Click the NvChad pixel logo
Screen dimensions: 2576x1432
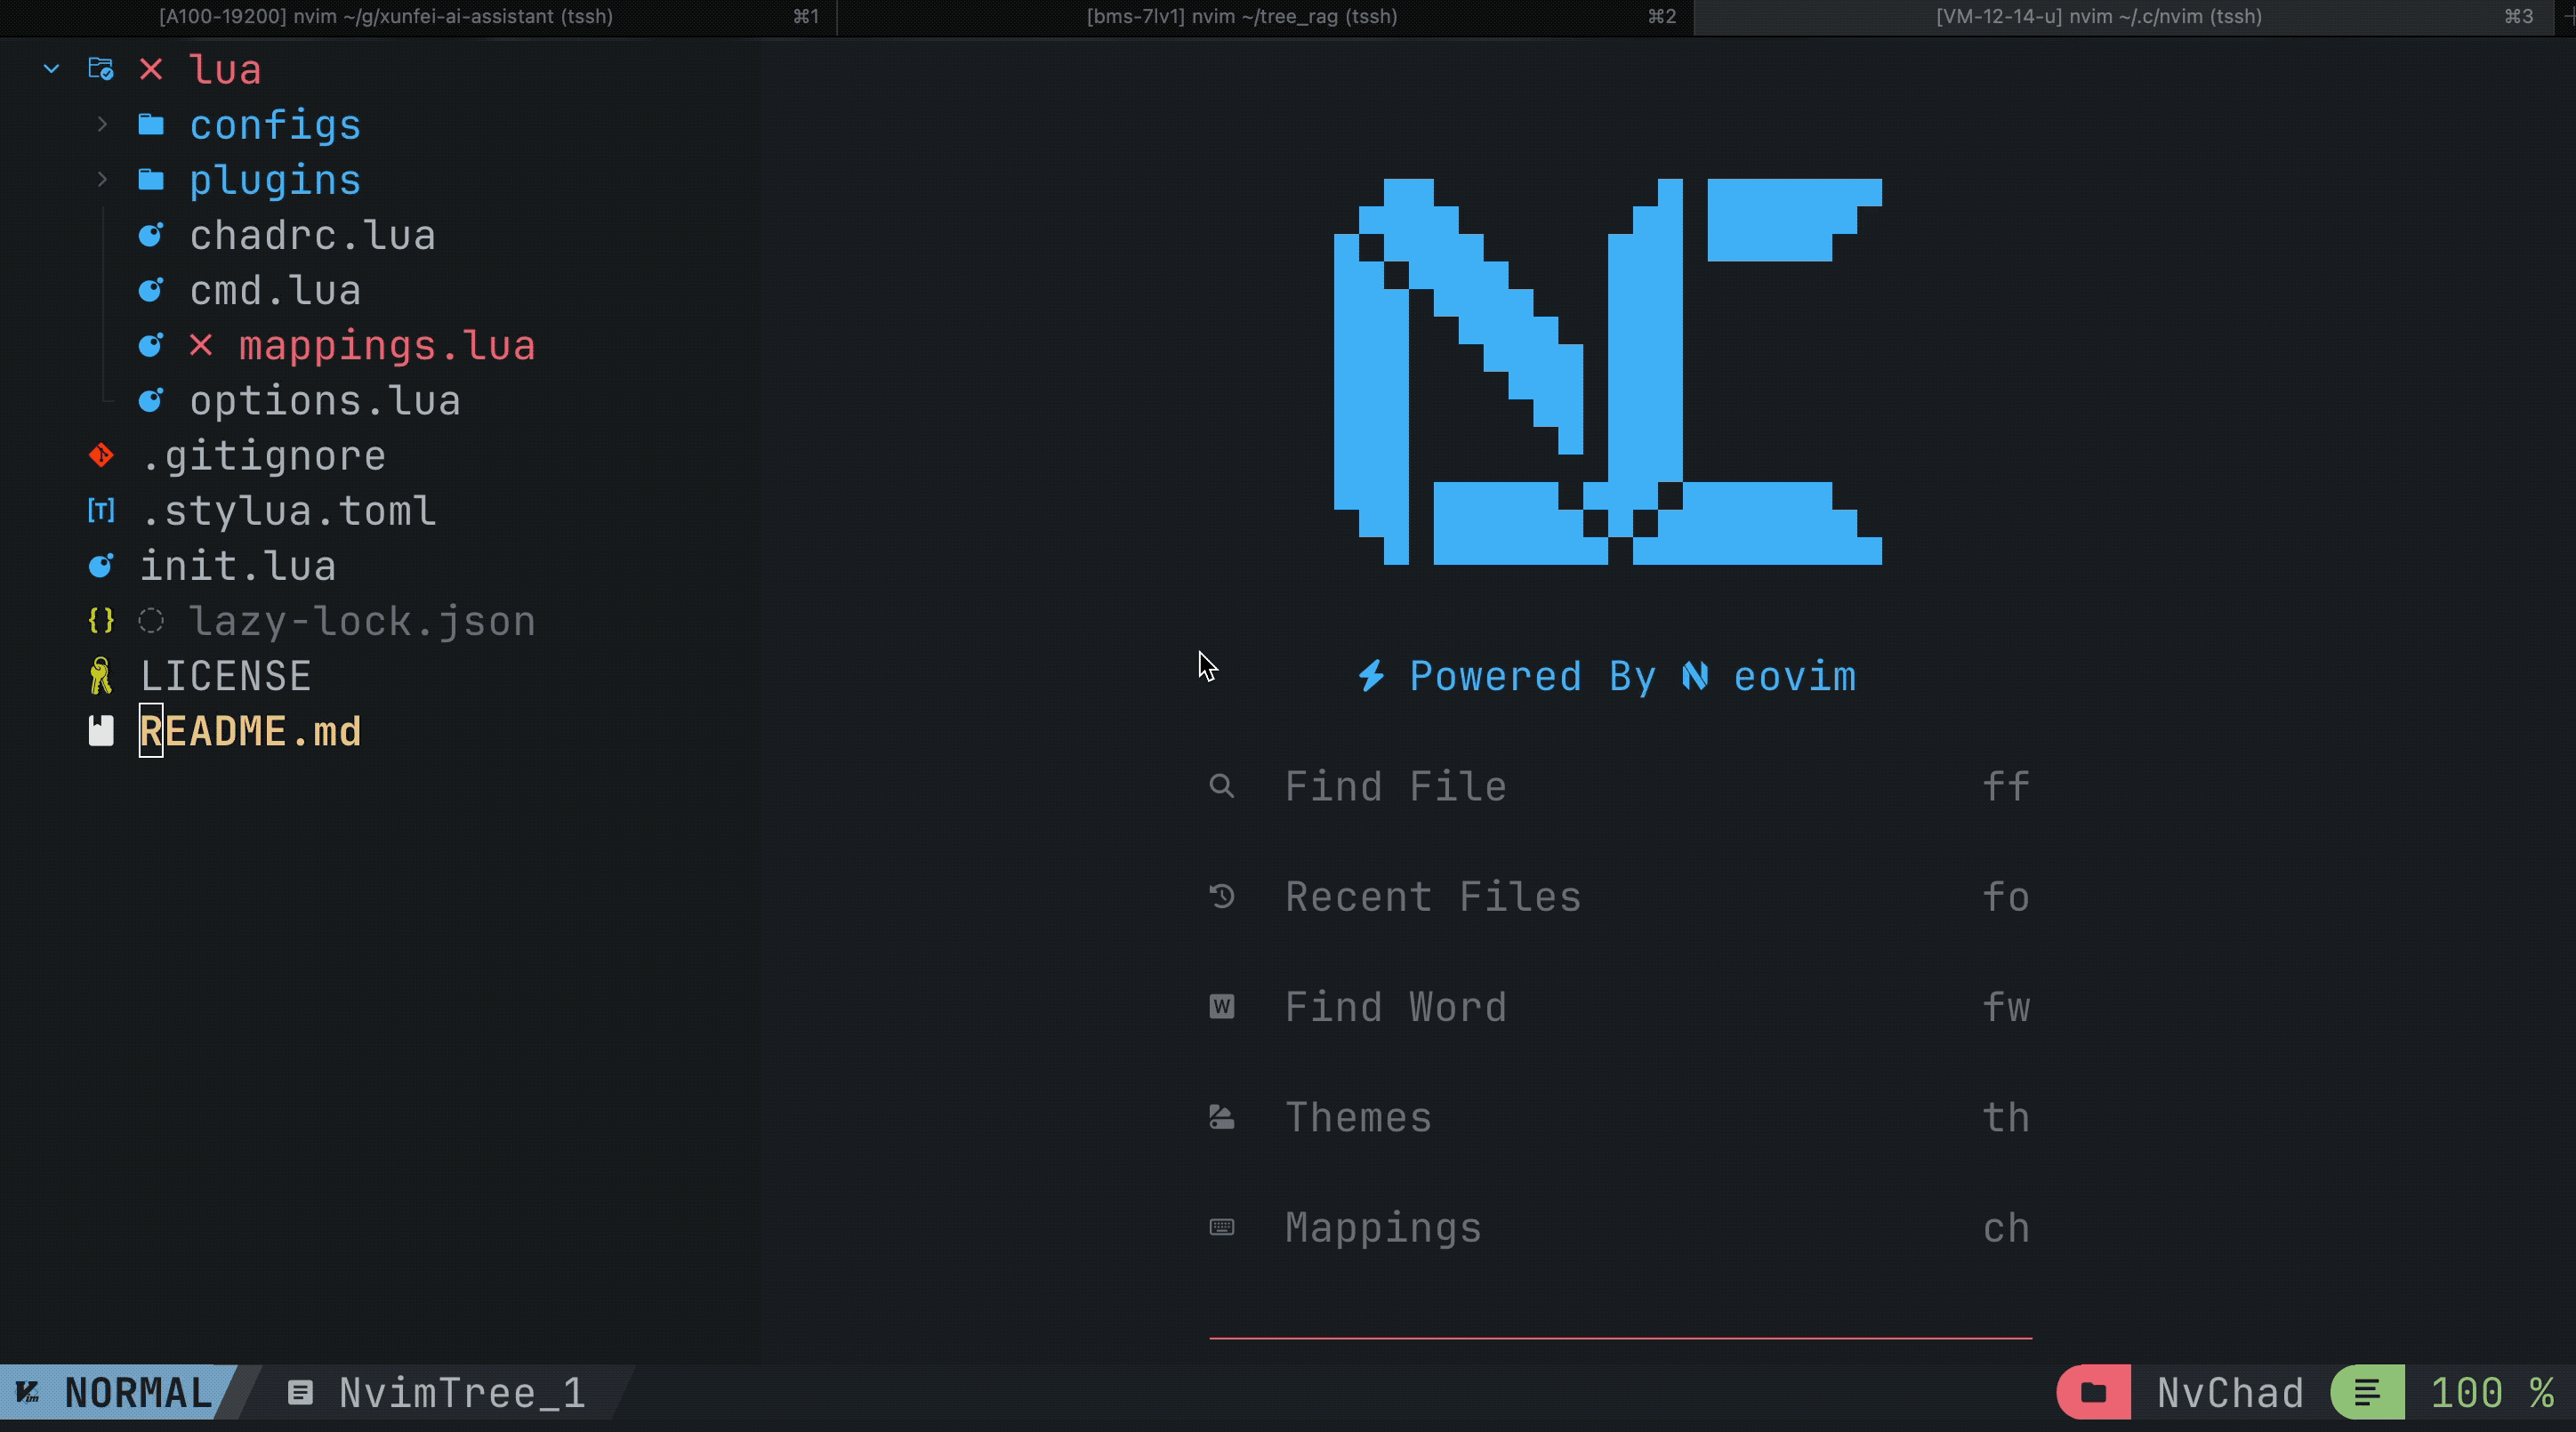[1608, 372]
